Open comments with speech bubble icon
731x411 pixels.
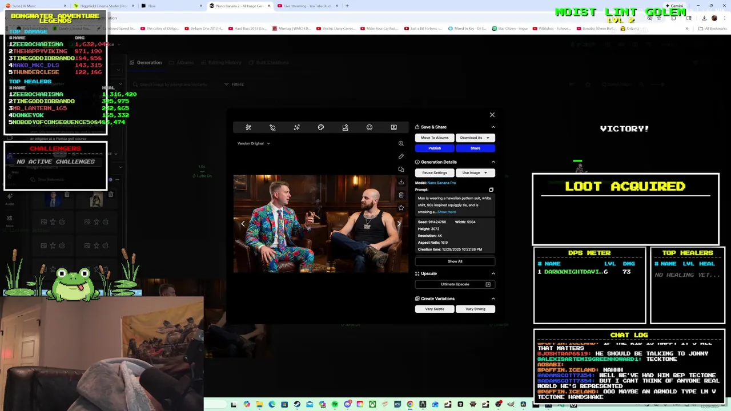(401, 170)
